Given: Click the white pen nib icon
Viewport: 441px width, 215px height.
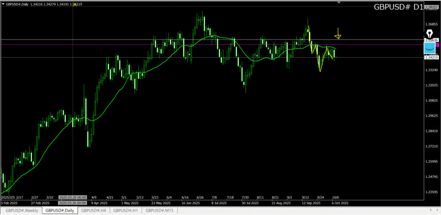Looking at the screenshot, I should 429,34.
